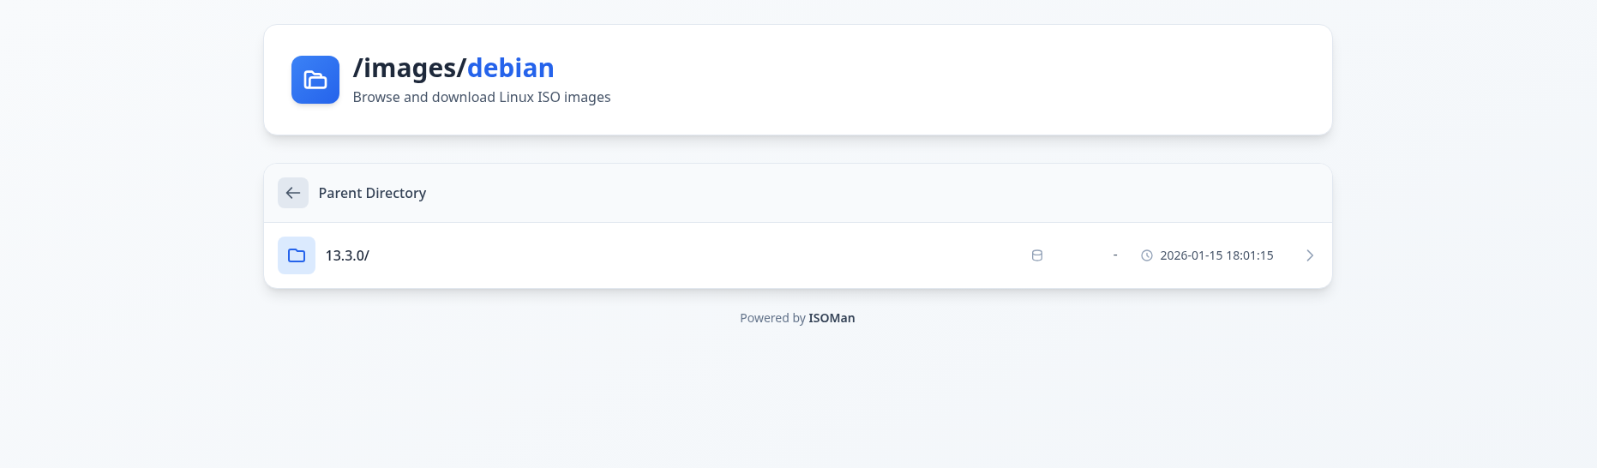Click the "Powered by" footer text
This screenshot has height=468, width=1597.
coord(772,318)
